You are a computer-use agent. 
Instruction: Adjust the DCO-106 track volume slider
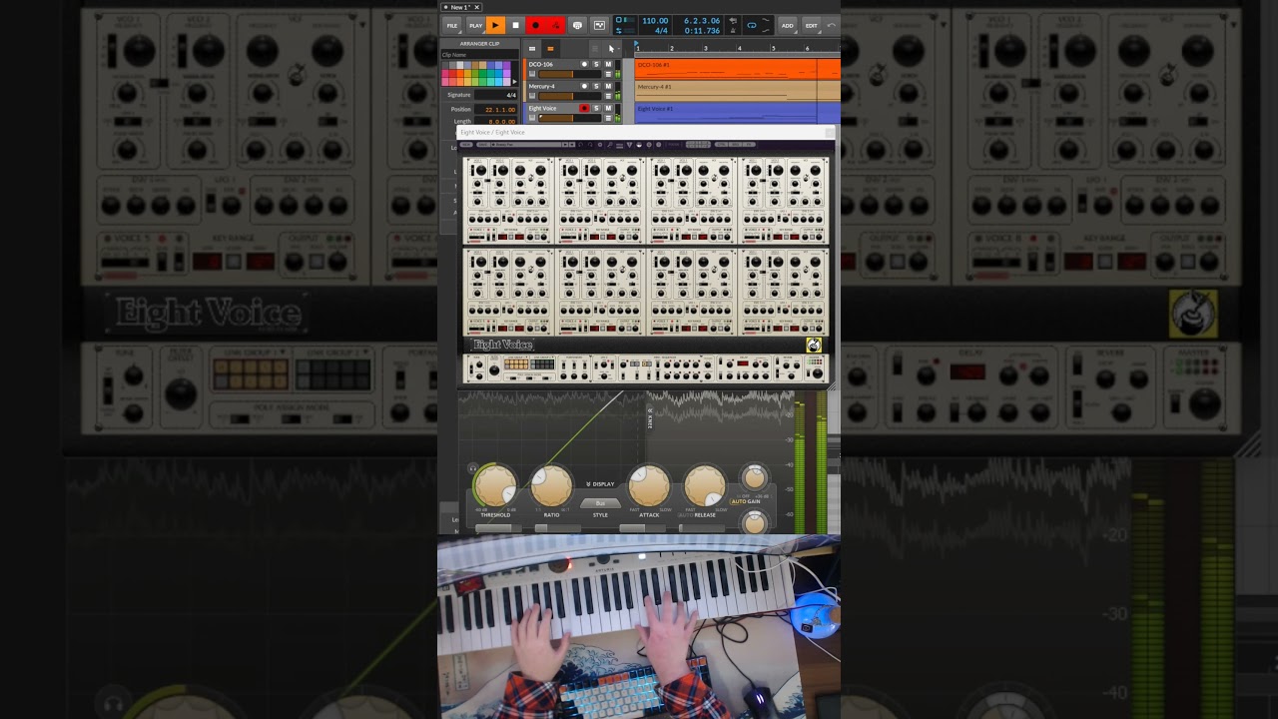tap(570, 74)
